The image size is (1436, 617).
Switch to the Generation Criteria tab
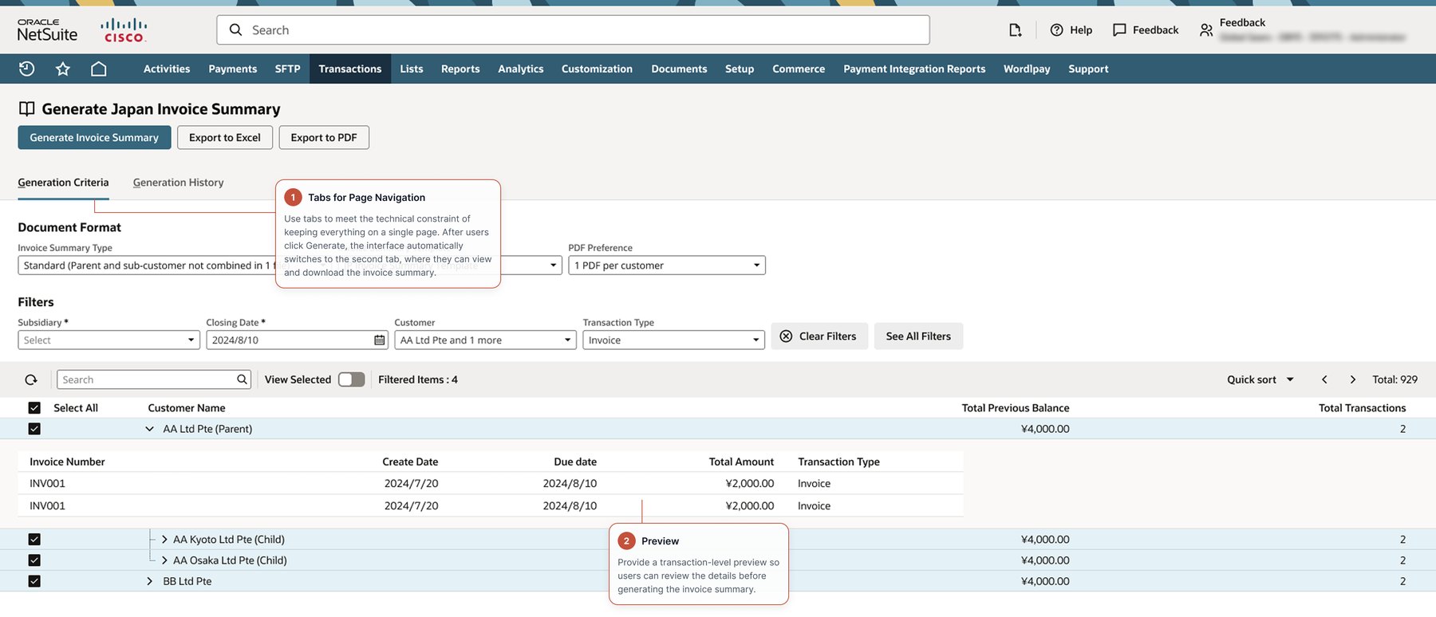pos(63,183)
